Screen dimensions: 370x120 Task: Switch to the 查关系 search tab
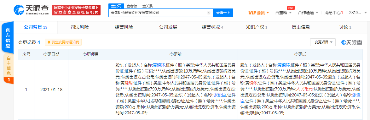(x=147, y=6)
